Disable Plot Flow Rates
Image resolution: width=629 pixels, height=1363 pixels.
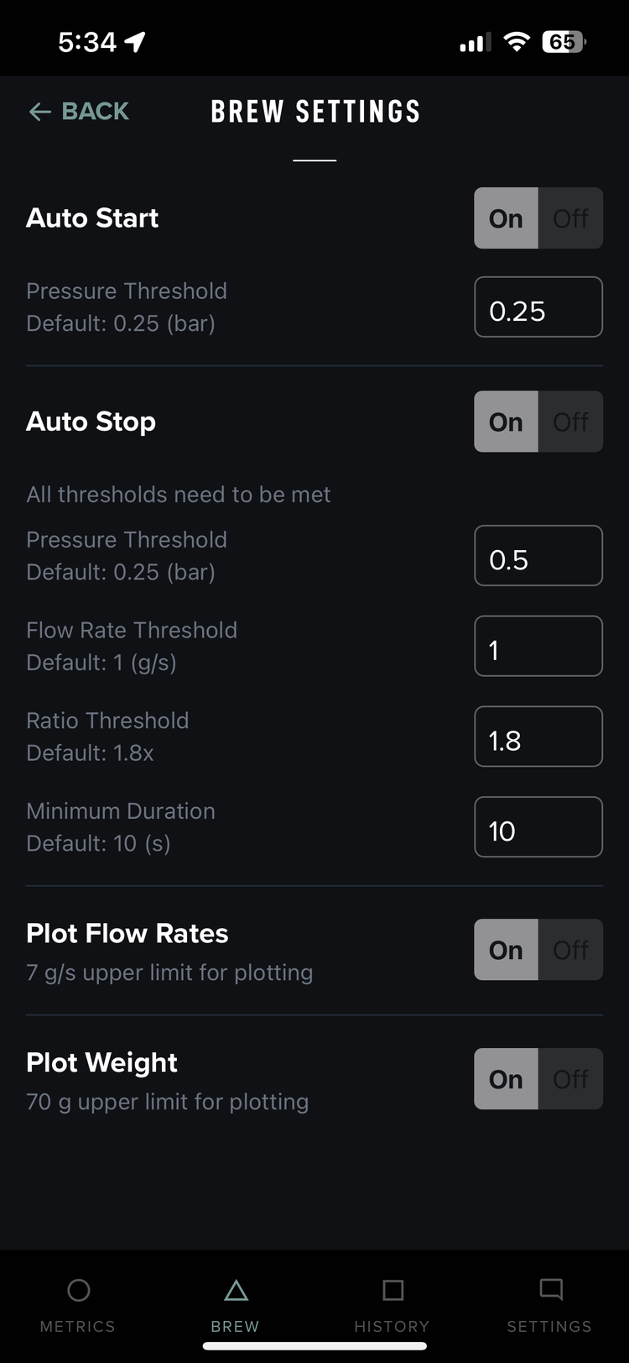tap(570, 950)
